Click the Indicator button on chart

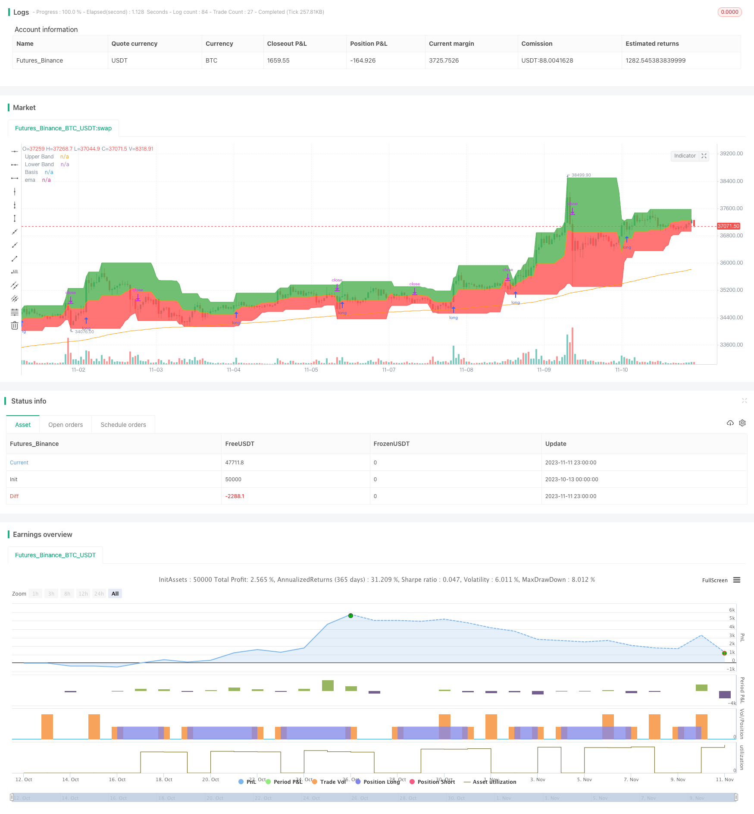tap(685, 156)
